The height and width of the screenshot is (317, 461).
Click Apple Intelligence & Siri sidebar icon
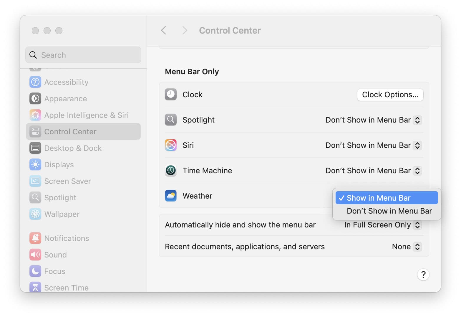coord(35,115)
